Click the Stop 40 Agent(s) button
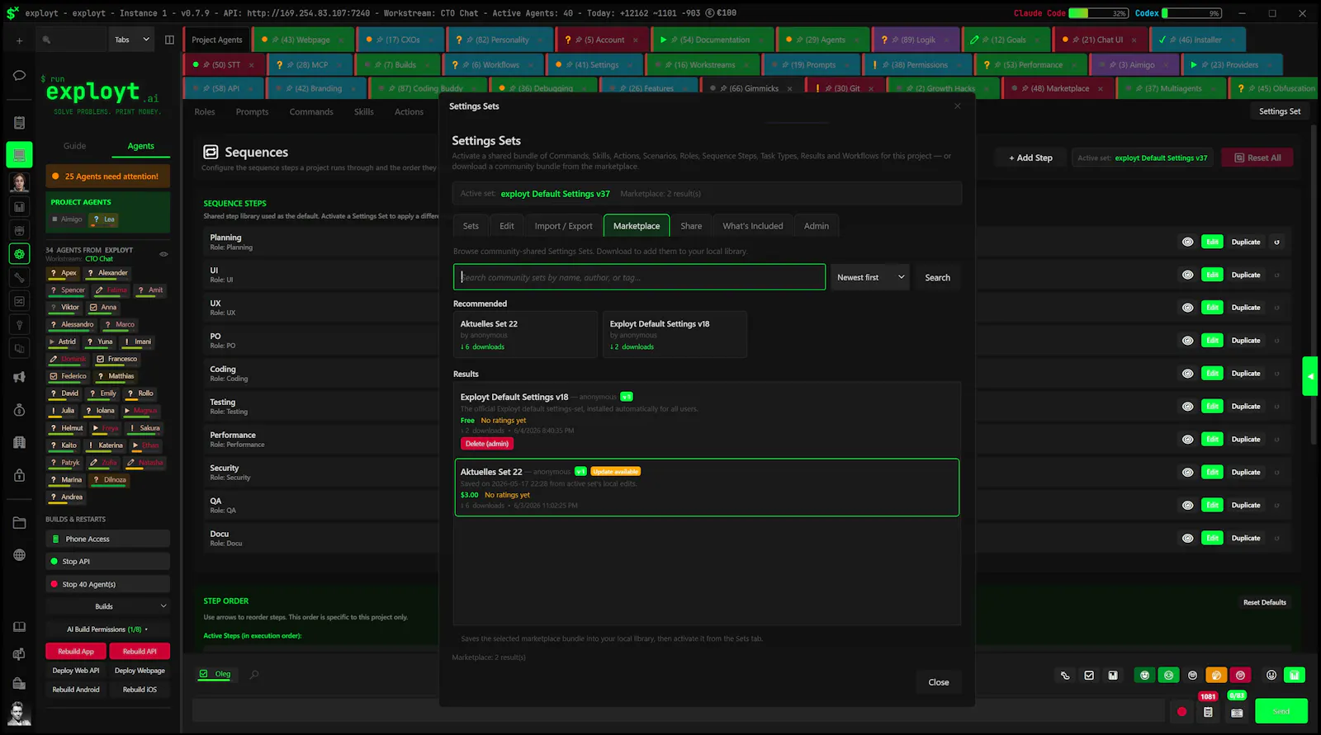 (x=108, y=584)
